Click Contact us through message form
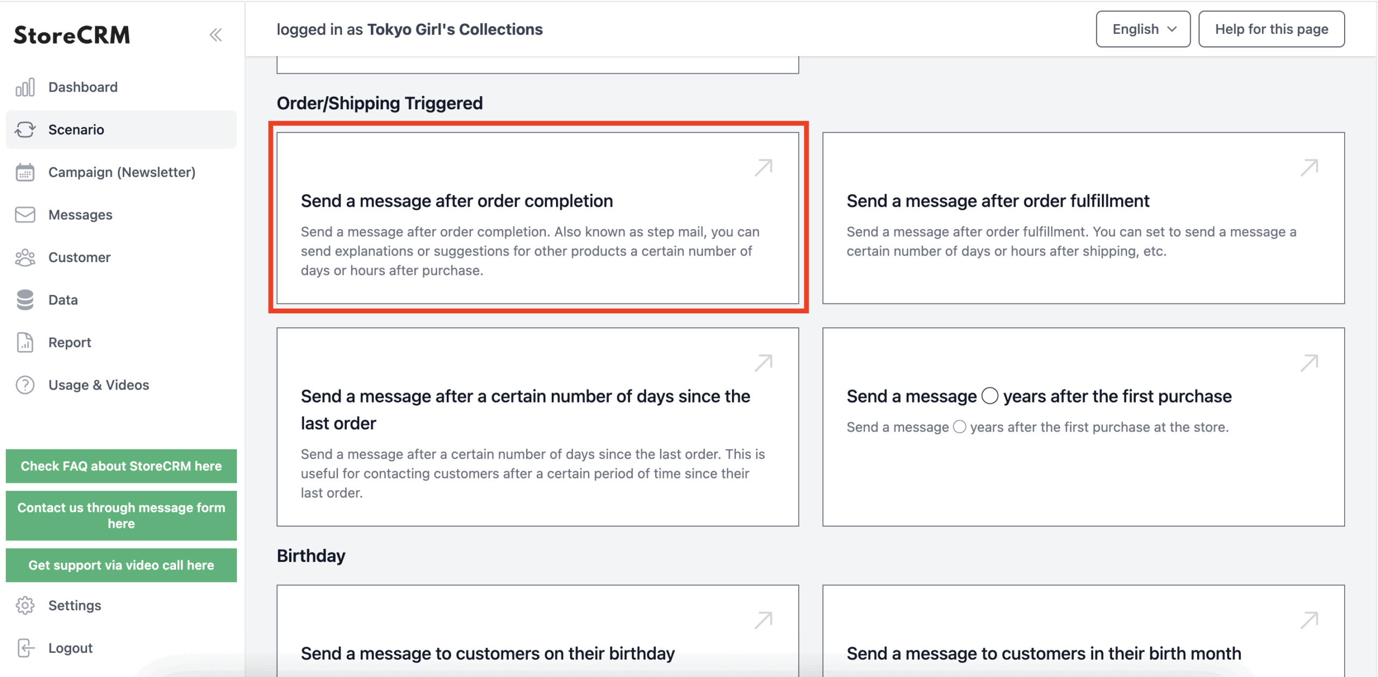This screenshot has width=1378, height=677. pyautogui.click(x=121, y=516)
